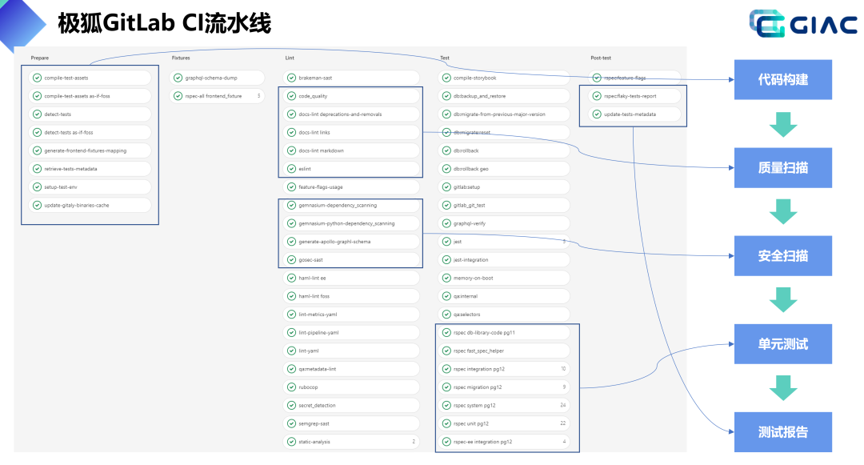Click the setup-test-env status check icon
Viewport: 864px width, 465px height.
point(37,186)
